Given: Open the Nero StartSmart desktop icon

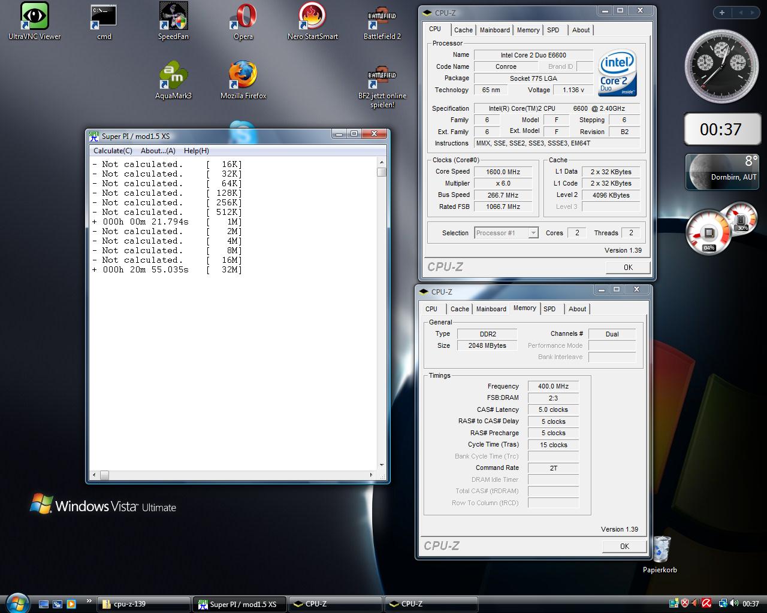Looking at the screenshot, I should [312, 21].
